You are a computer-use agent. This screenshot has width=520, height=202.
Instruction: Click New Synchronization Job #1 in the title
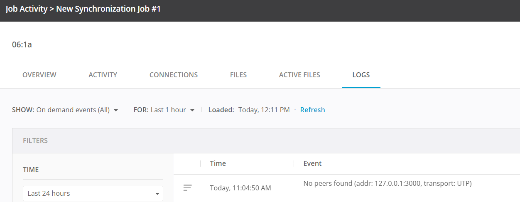click(108, 9)
